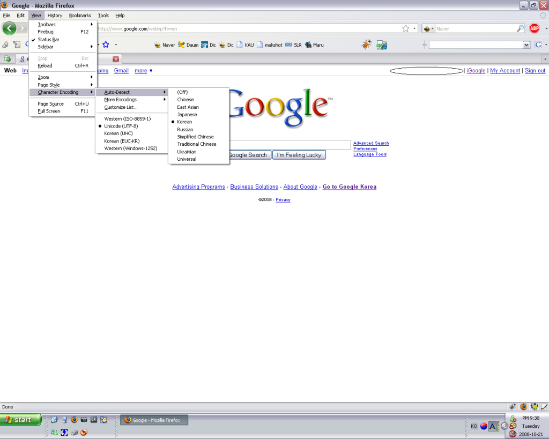Expand the Page Style submenu
The height and width of the screenshot is (439, 549).
click(x=63, y=85)
